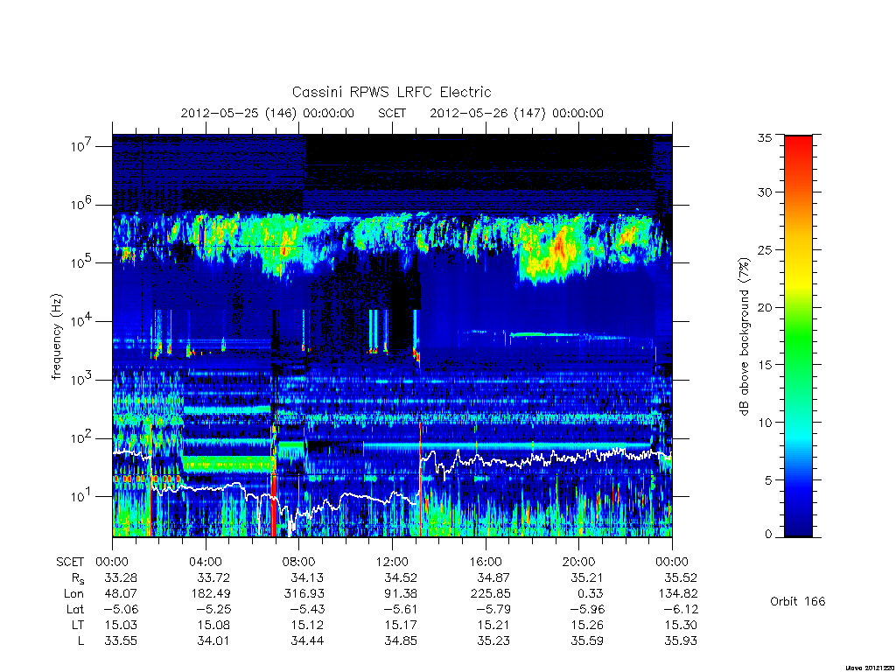Click the 10^6 frequency axis label

pos(81,204)
